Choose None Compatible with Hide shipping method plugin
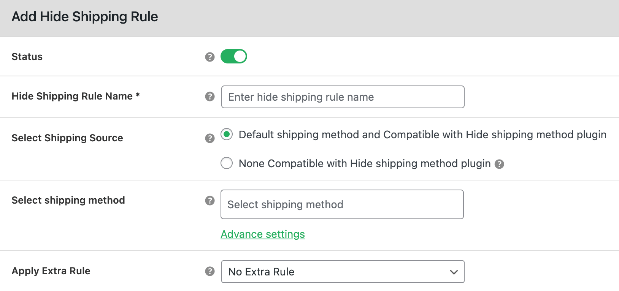This screenshot has width=619, height=291. coord(227,163)
